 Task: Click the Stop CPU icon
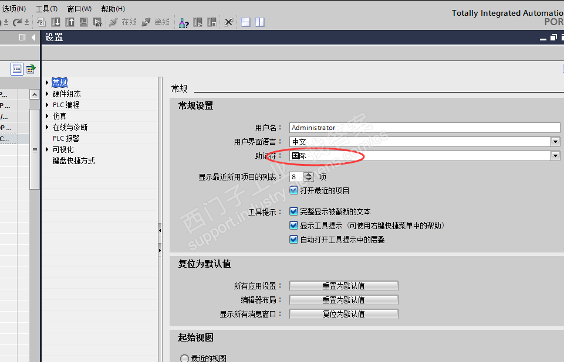(212, 22)
